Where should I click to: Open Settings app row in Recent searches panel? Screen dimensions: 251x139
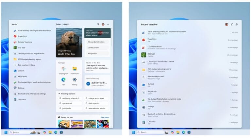[189, 107]
